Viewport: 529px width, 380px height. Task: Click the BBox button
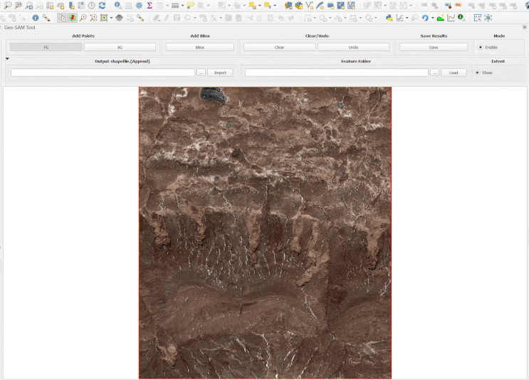click(200, 47)
